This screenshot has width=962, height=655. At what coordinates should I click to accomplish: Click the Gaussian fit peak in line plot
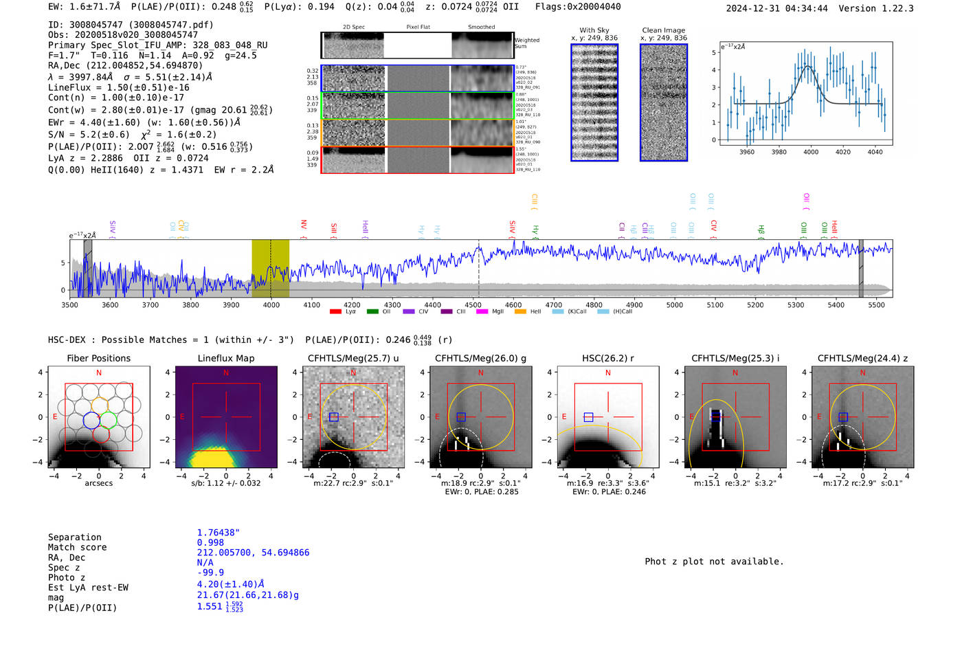[x=809, y=67]
